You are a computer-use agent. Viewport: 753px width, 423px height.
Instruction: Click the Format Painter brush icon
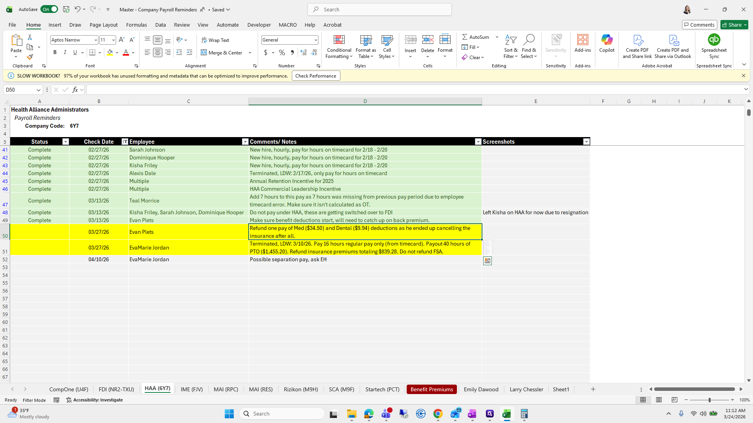[x=30, y=57]
